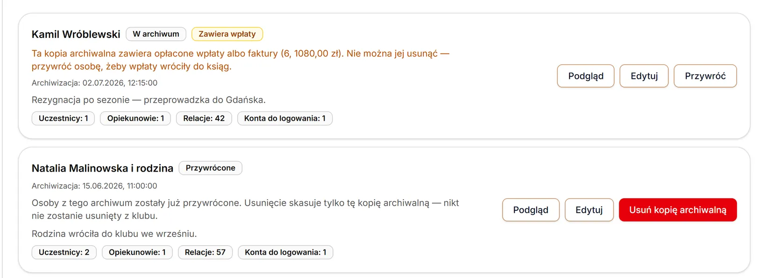Click the orange warning about opłacone wpłaty
Screen dimensions: 766x278
click(x=241, y=60)
